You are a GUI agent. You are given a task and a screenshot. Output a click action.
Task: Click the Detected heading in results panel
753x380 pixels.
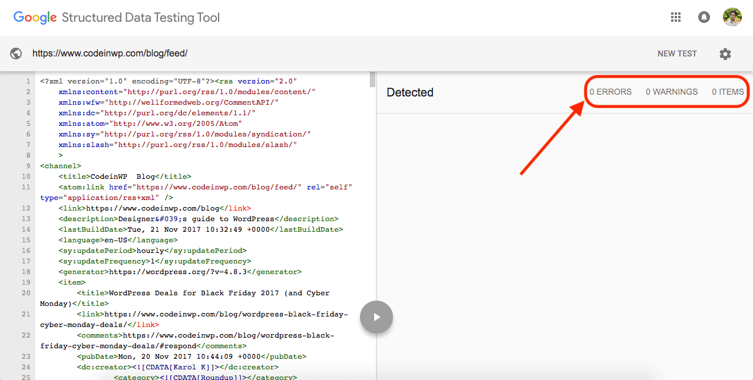pos(410,92)
